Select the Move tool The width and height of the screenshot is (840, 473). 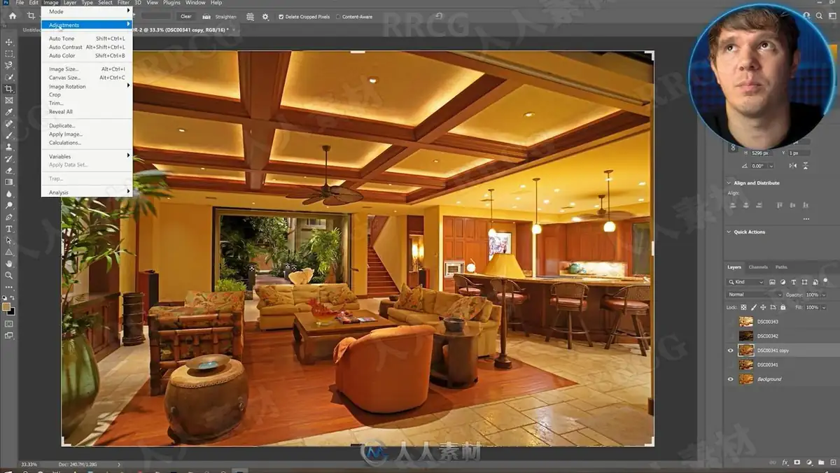click(9, 42)
